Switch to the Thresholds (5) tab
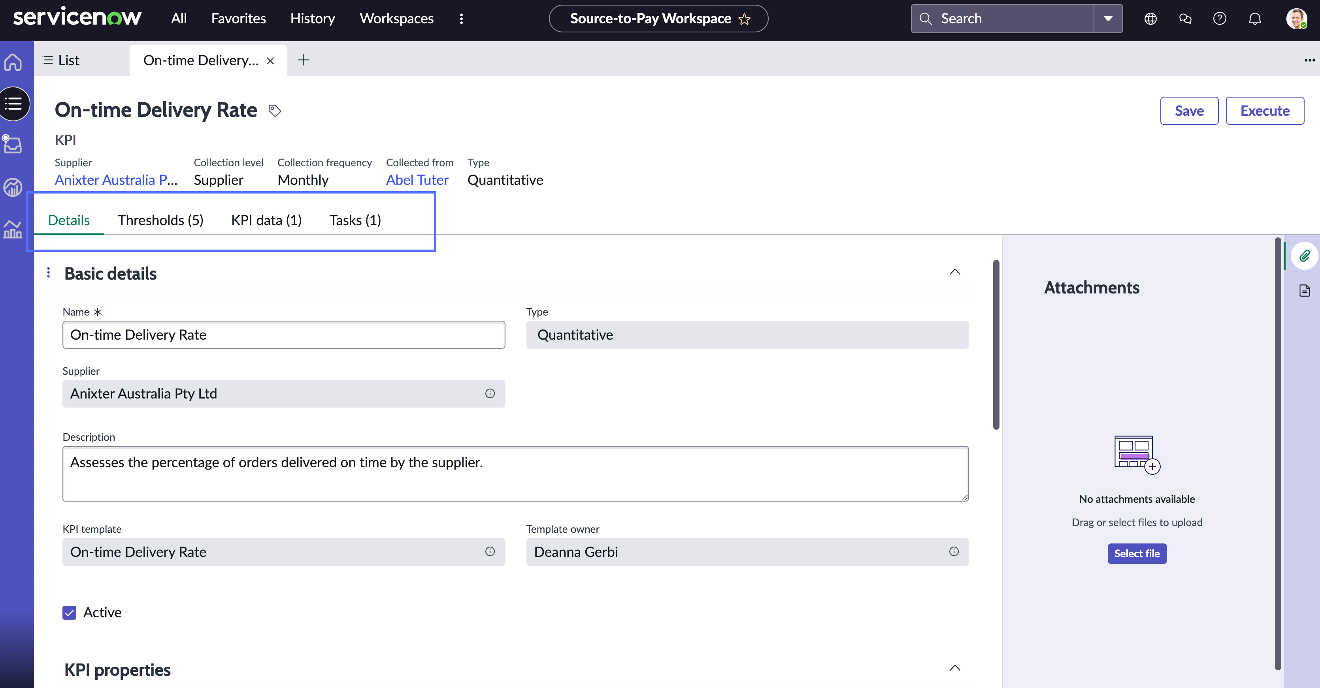Screen dimensions: 1320x688 [160, 220]
